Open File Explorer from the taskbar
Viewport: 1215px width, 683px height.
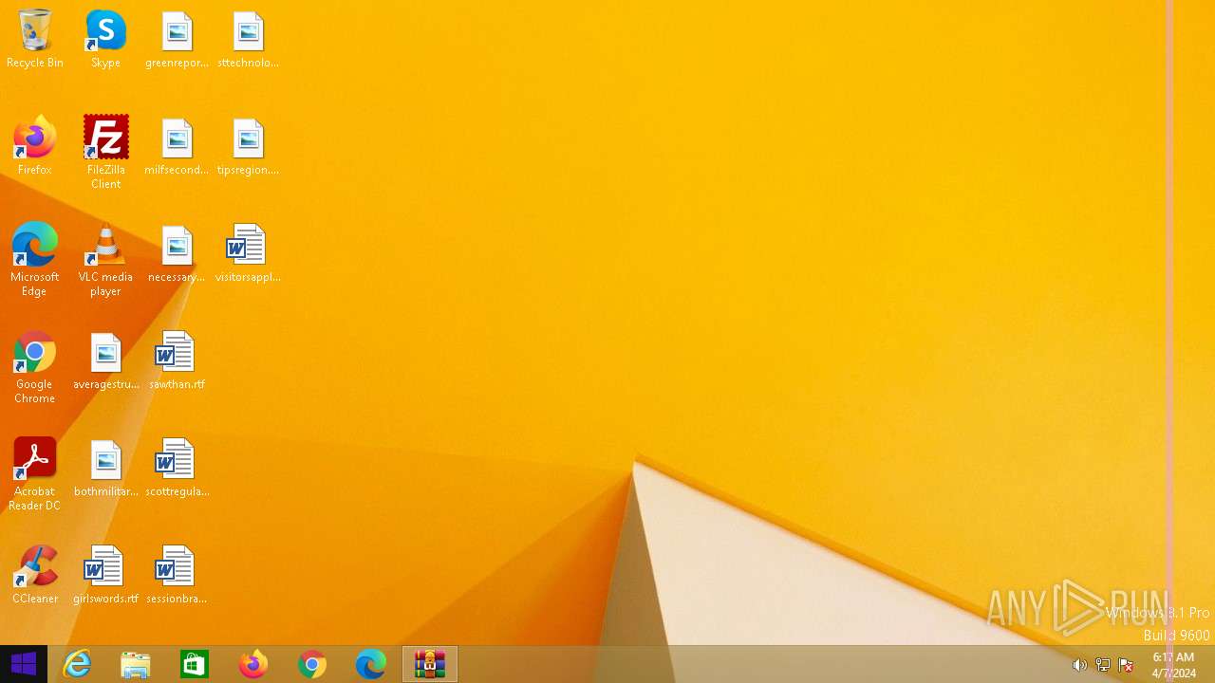pyautogui.click(x=136, y=664)
